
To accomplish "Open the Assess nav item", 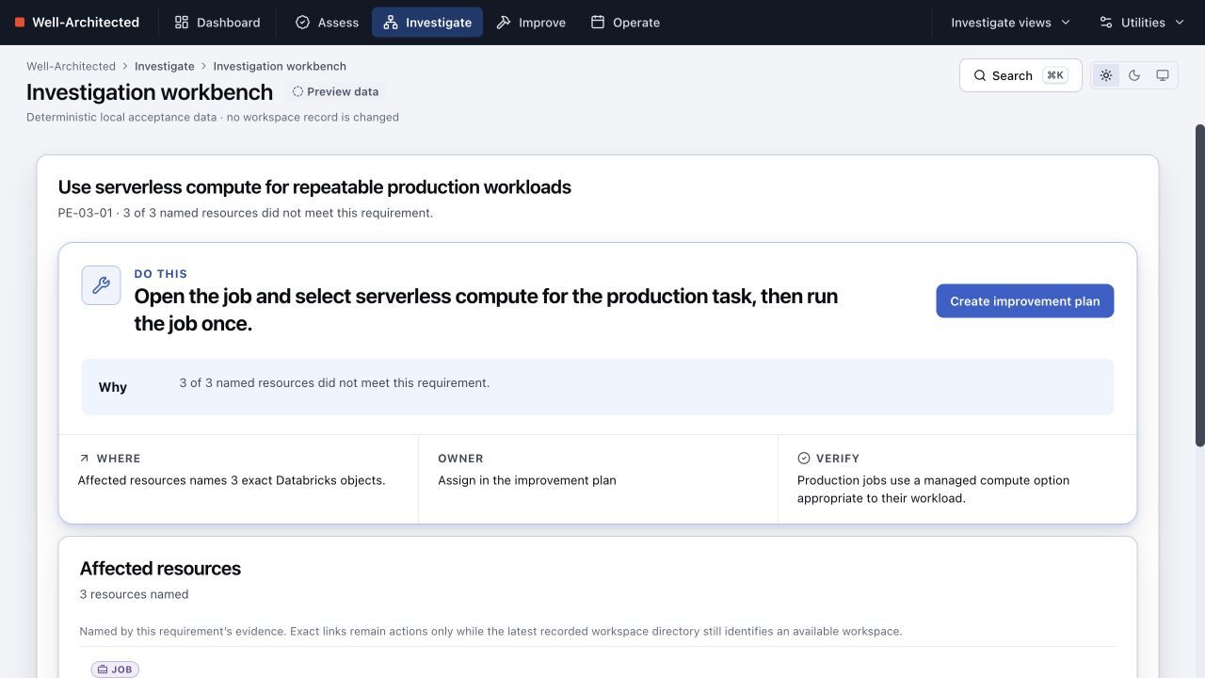I will [x=327, y=23].
